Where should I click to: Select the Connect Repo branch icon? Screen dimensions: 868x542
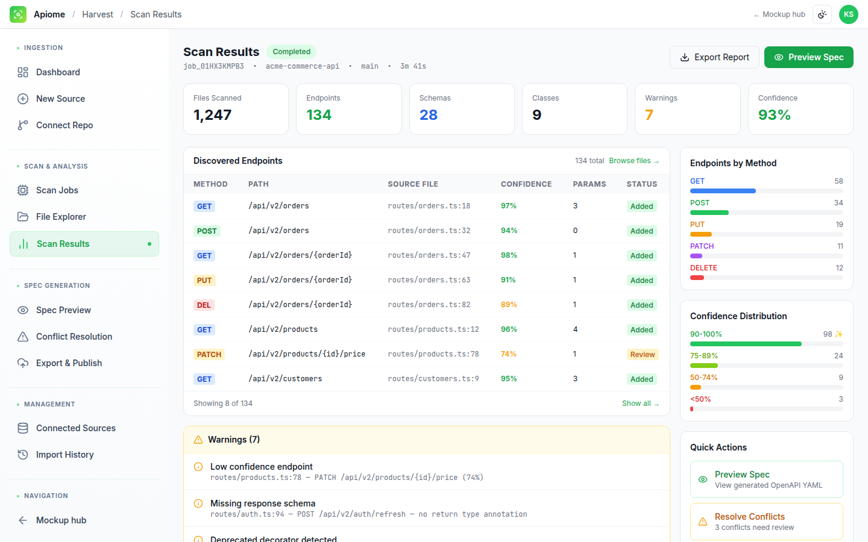click(x=23, y=125)
